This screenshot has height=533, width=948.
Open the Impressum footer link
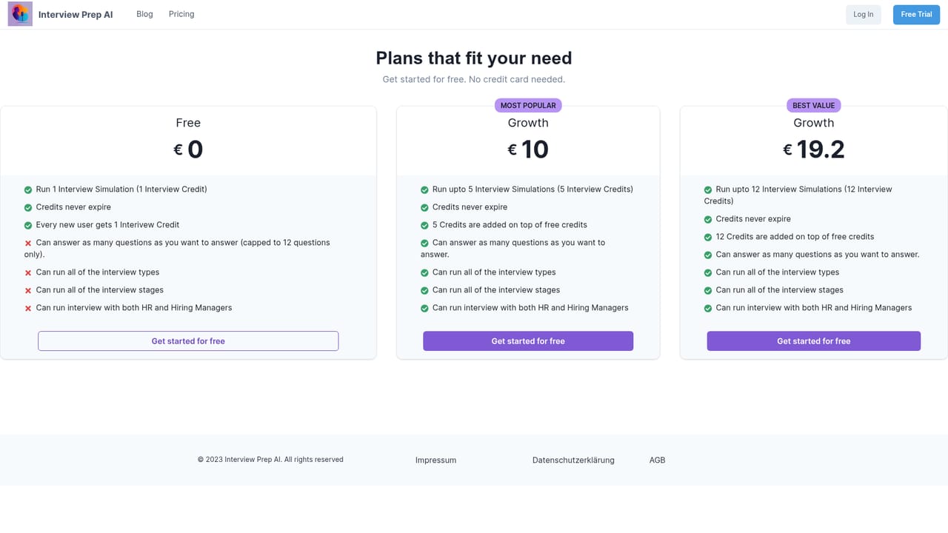tap(435, 460)
